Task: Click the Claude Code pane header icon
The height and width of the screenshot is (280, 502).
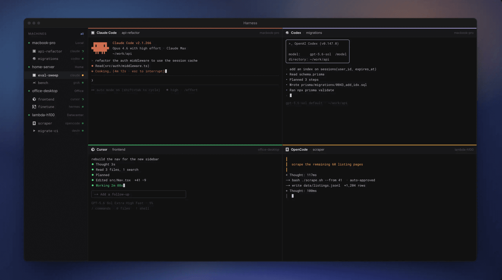Action: [x=93, y=33]
